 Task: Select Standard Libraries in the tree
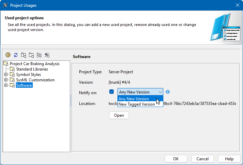click(x=32, y=69)
